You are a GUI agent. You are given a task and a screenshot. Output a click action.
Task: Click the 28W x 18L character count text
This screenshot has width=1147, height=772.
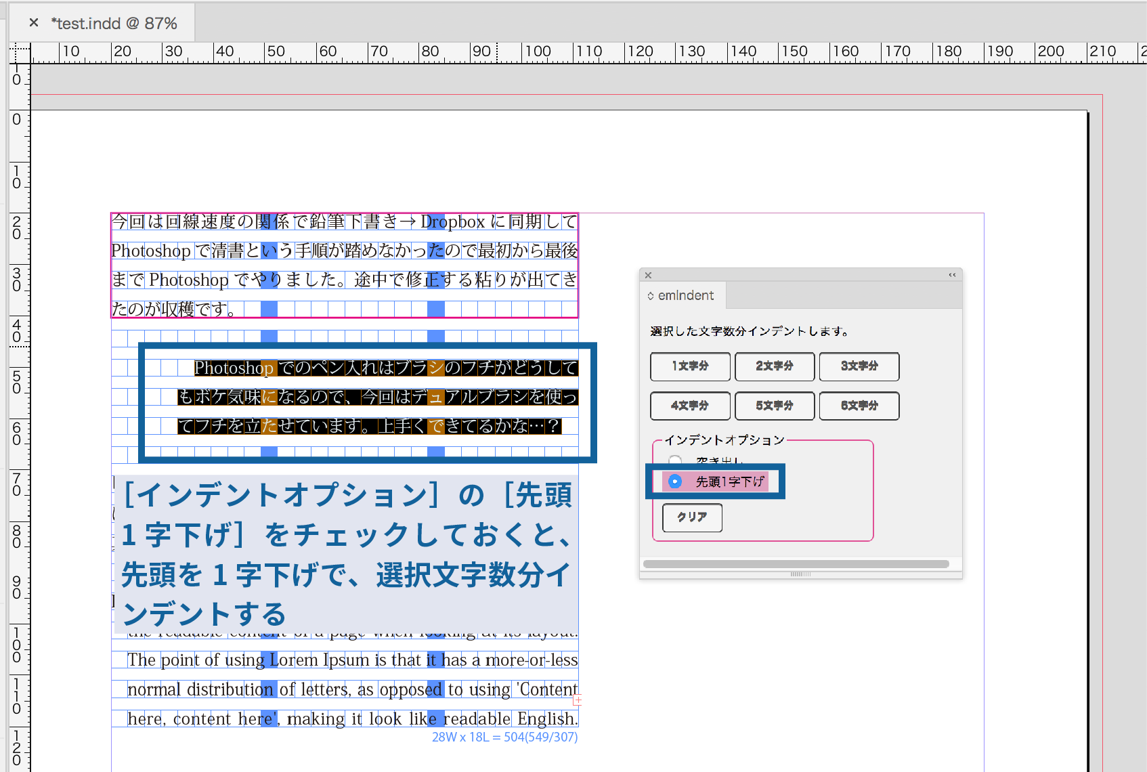[504, 737]
